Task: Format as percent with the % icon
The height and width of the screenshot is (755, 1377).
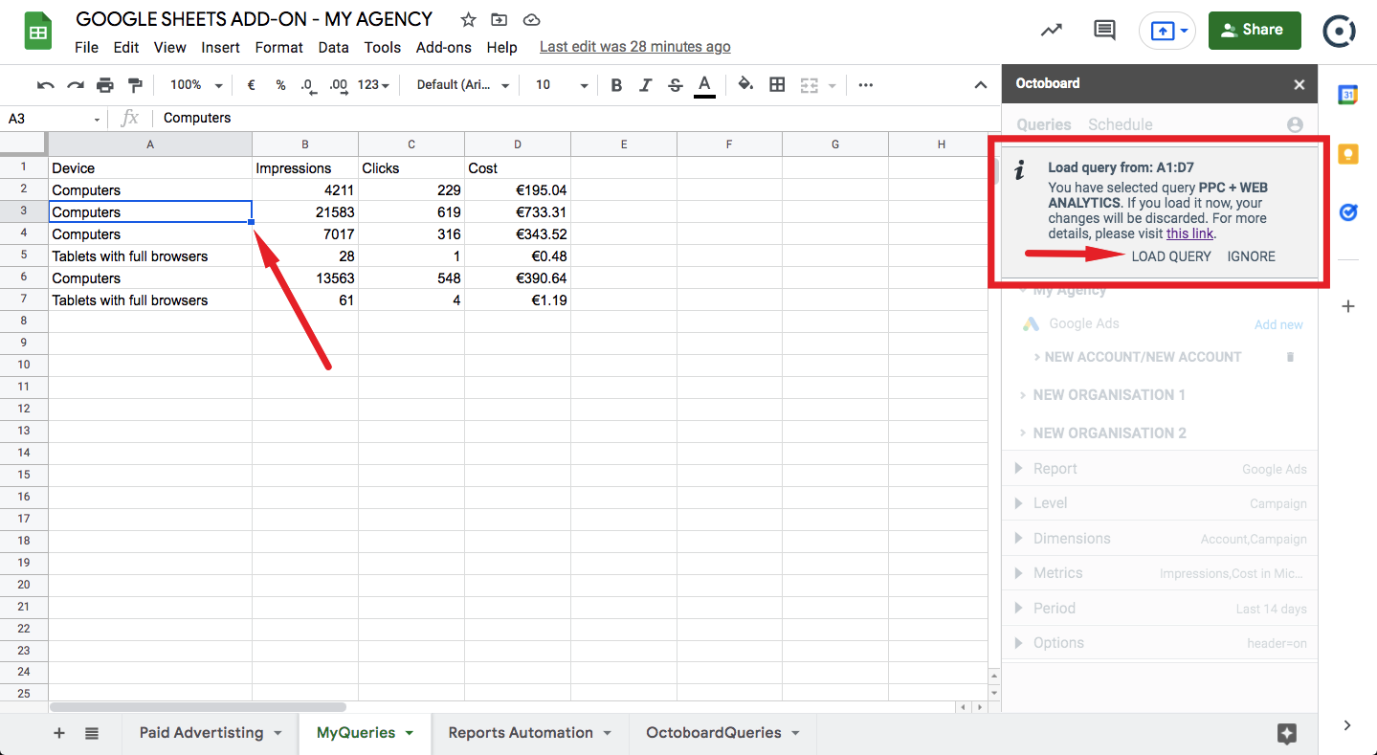Action: tap(280, 85)
